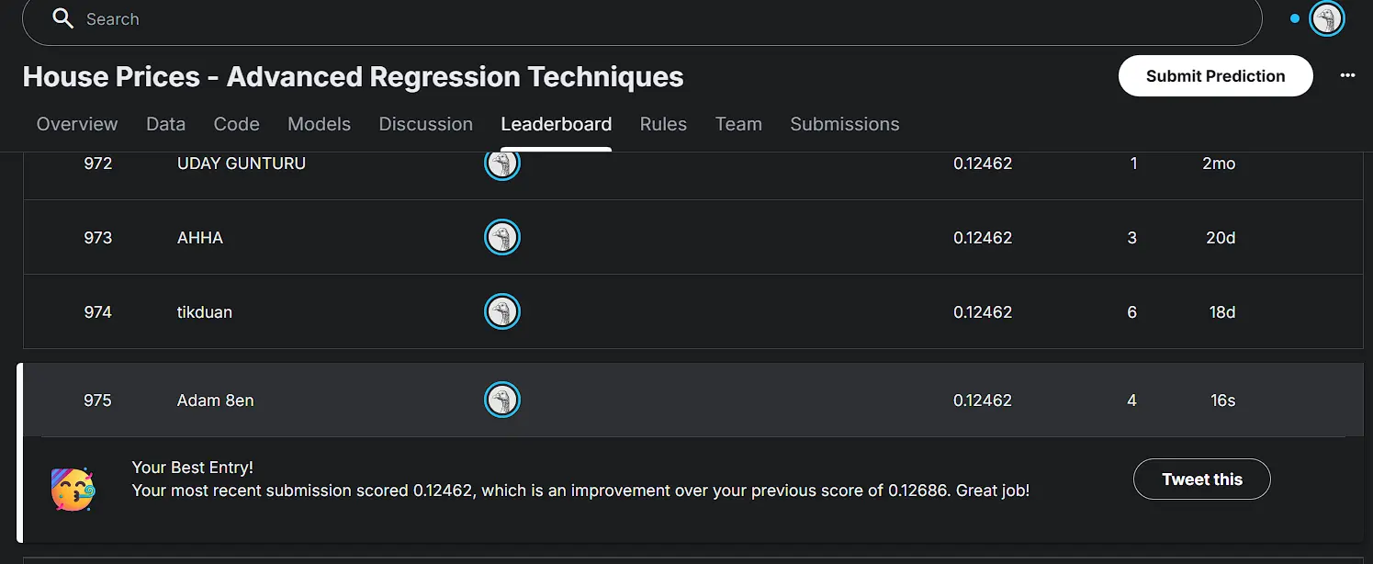Screen dimensions: 1373x564
Task: Open the profile avatar in top right
Action: 1326,18
